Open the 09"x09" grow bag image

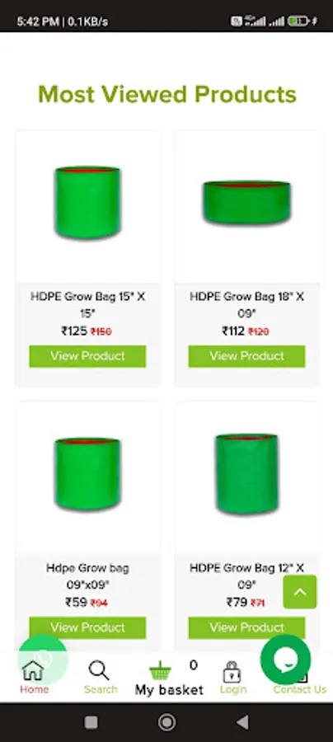pos(87,474)
